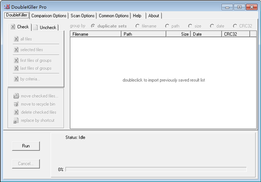Switch to the DoubleKiller tab
The width and height of the screenshot is (261, 182).
17,15
